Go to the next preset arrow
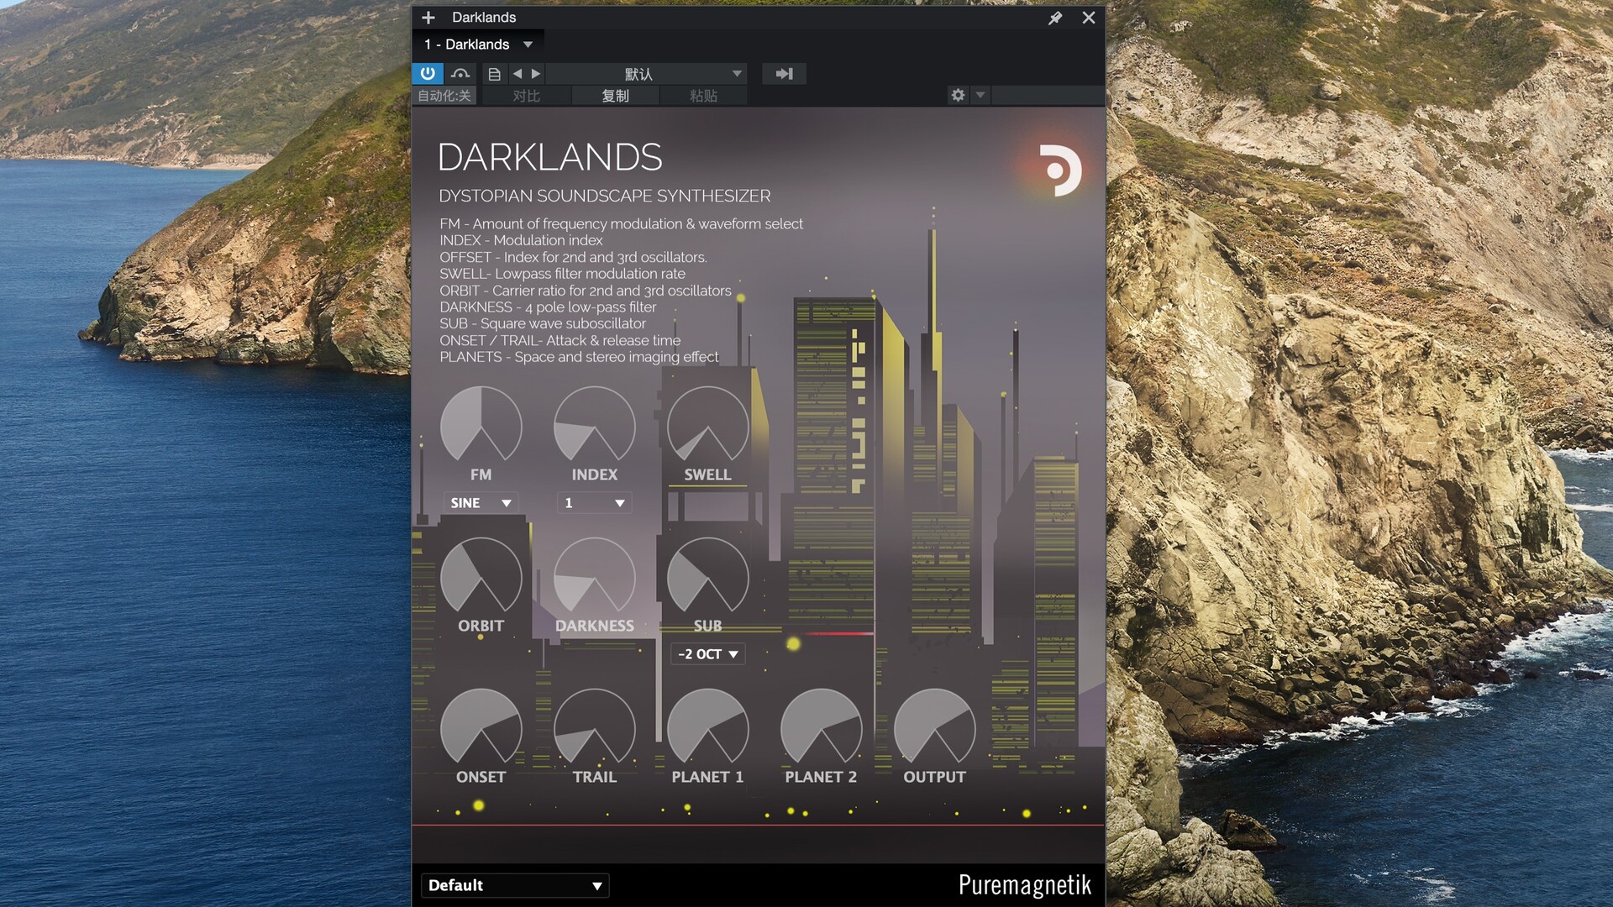The height and width of the screenshot is (907, 1613). click(x=536, y=74)
